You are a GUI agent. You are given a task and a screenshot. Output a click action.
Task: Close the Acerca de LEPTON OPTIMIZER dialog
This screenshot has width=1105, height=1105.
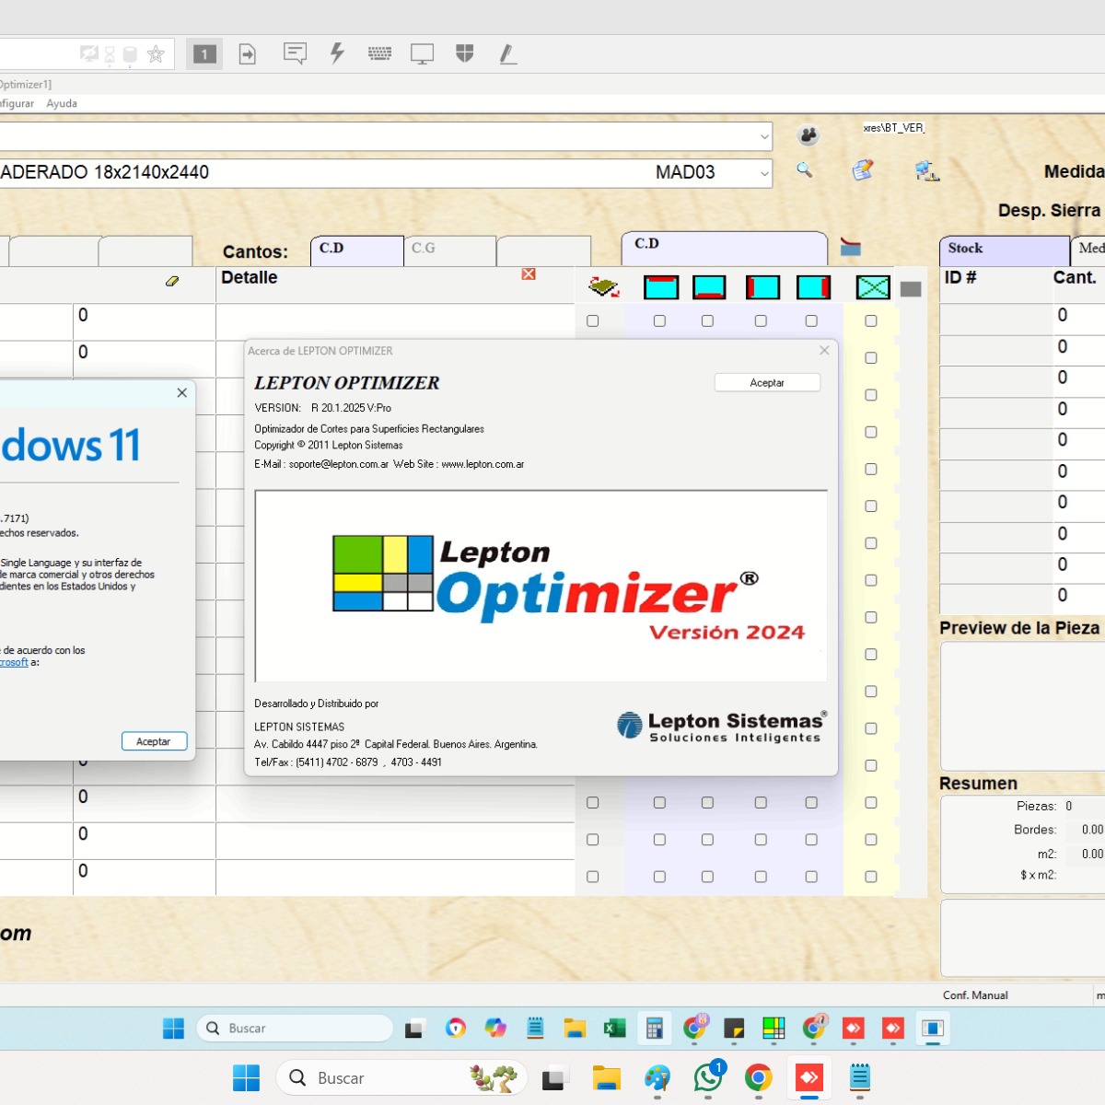[x=824, y=350]
